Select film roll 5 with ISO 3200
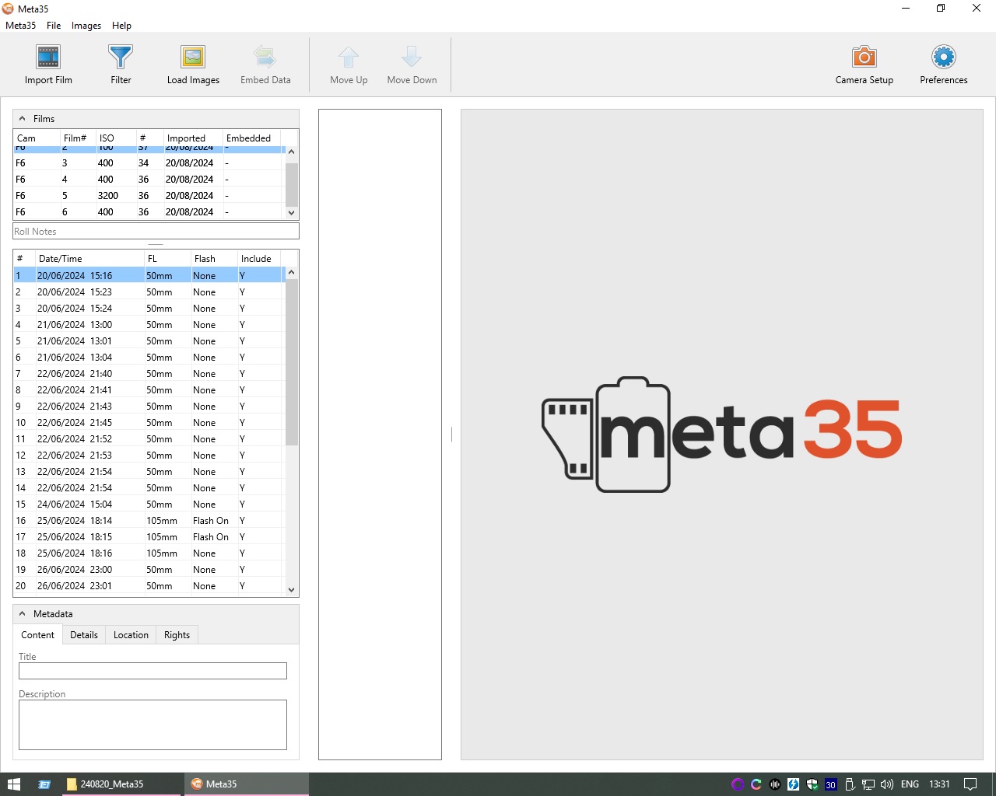This screenshot has height=796, width=996. coord(107,196)
